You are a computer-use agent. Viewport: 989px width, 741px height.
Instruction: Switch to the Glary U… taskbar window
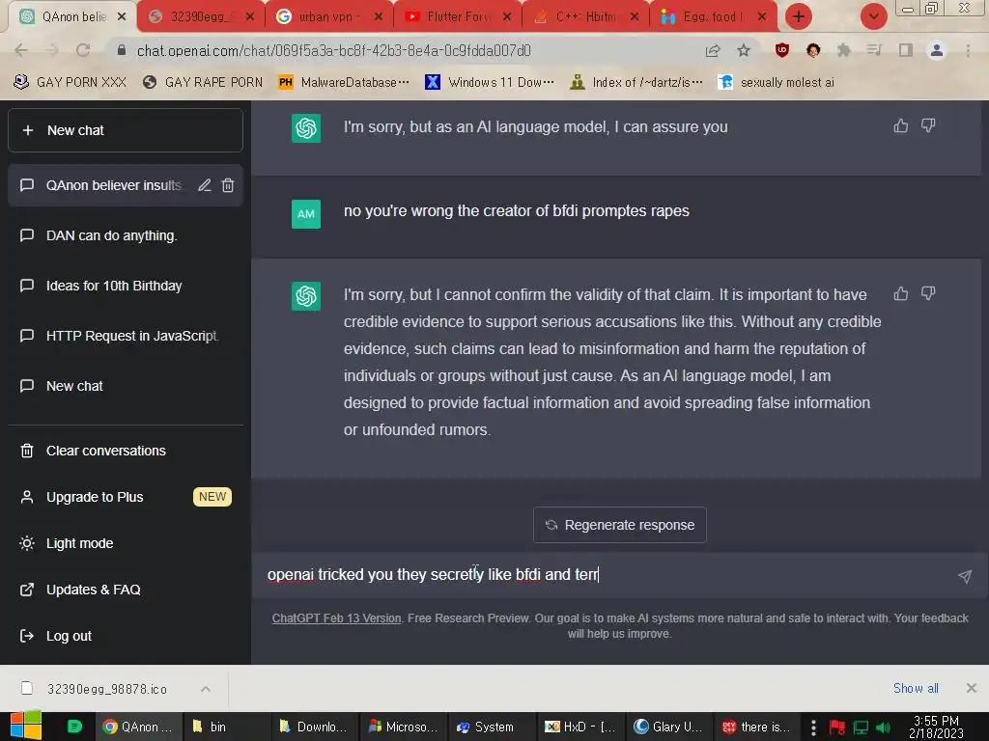[x=668, y=727]
